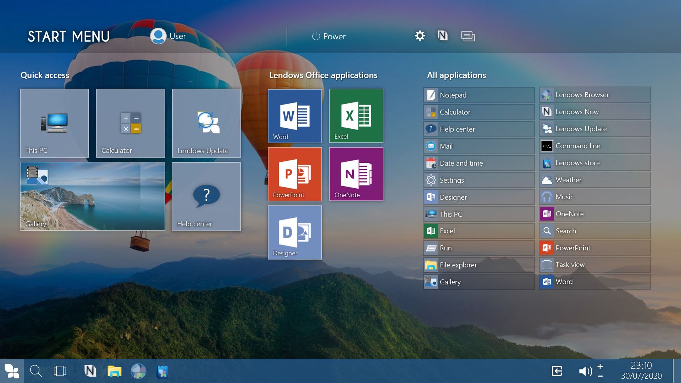
Task: Open This PC quick access tile
Action: click(54, 123)
